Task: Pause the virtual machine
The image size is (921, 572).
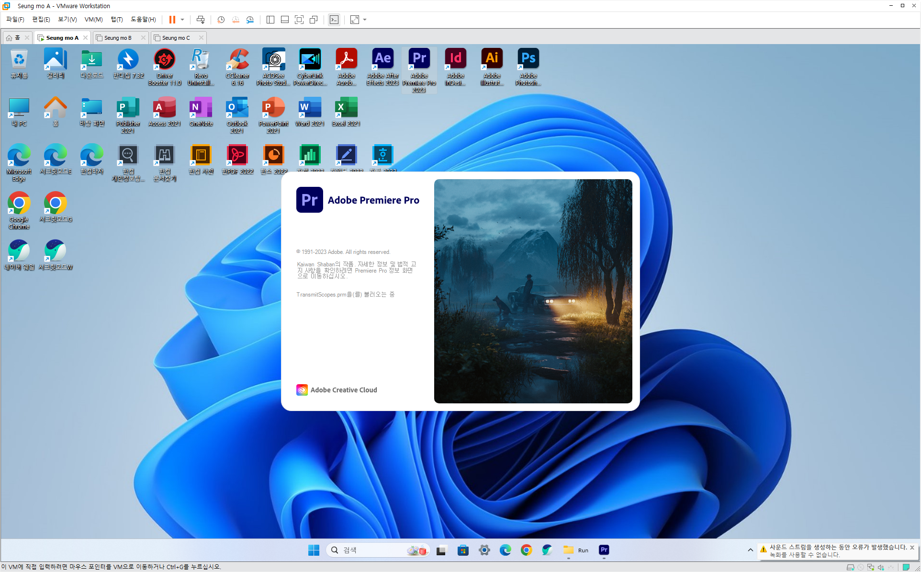Action: coord(172,20)
